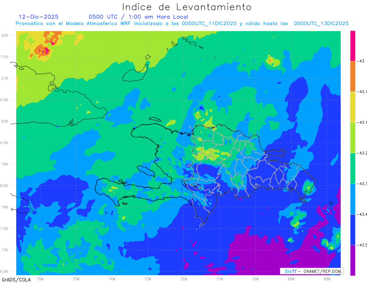367x283 pixels.
Task: Click the legend value '-43.3'
Action: pos(363,184)
